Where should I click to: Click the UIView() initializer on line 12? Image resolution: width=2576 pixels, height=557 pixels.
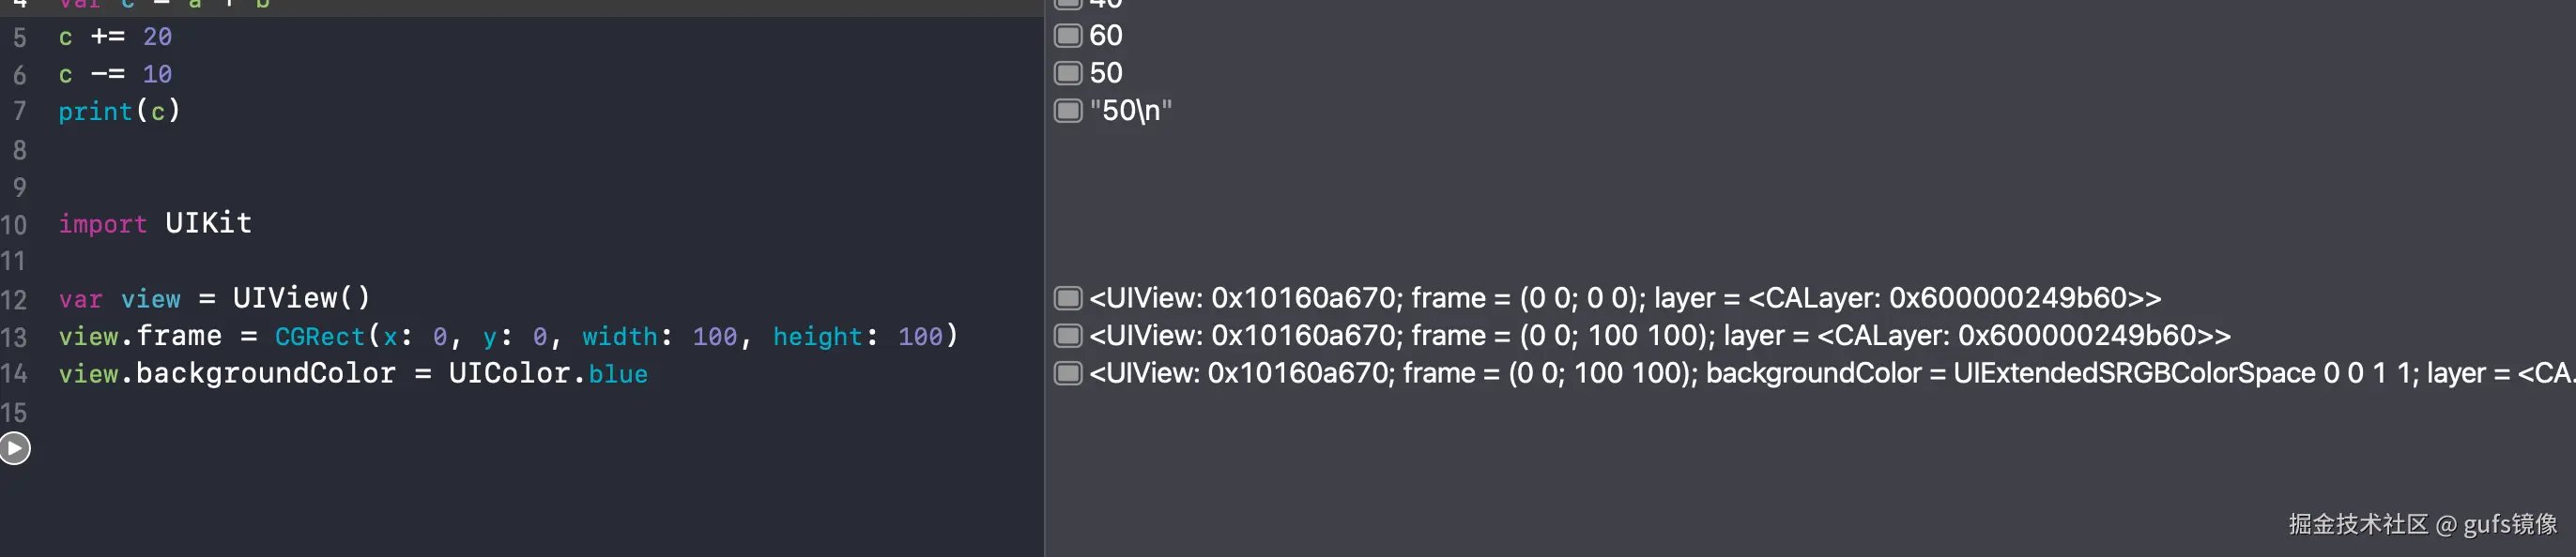pos(300,298)
